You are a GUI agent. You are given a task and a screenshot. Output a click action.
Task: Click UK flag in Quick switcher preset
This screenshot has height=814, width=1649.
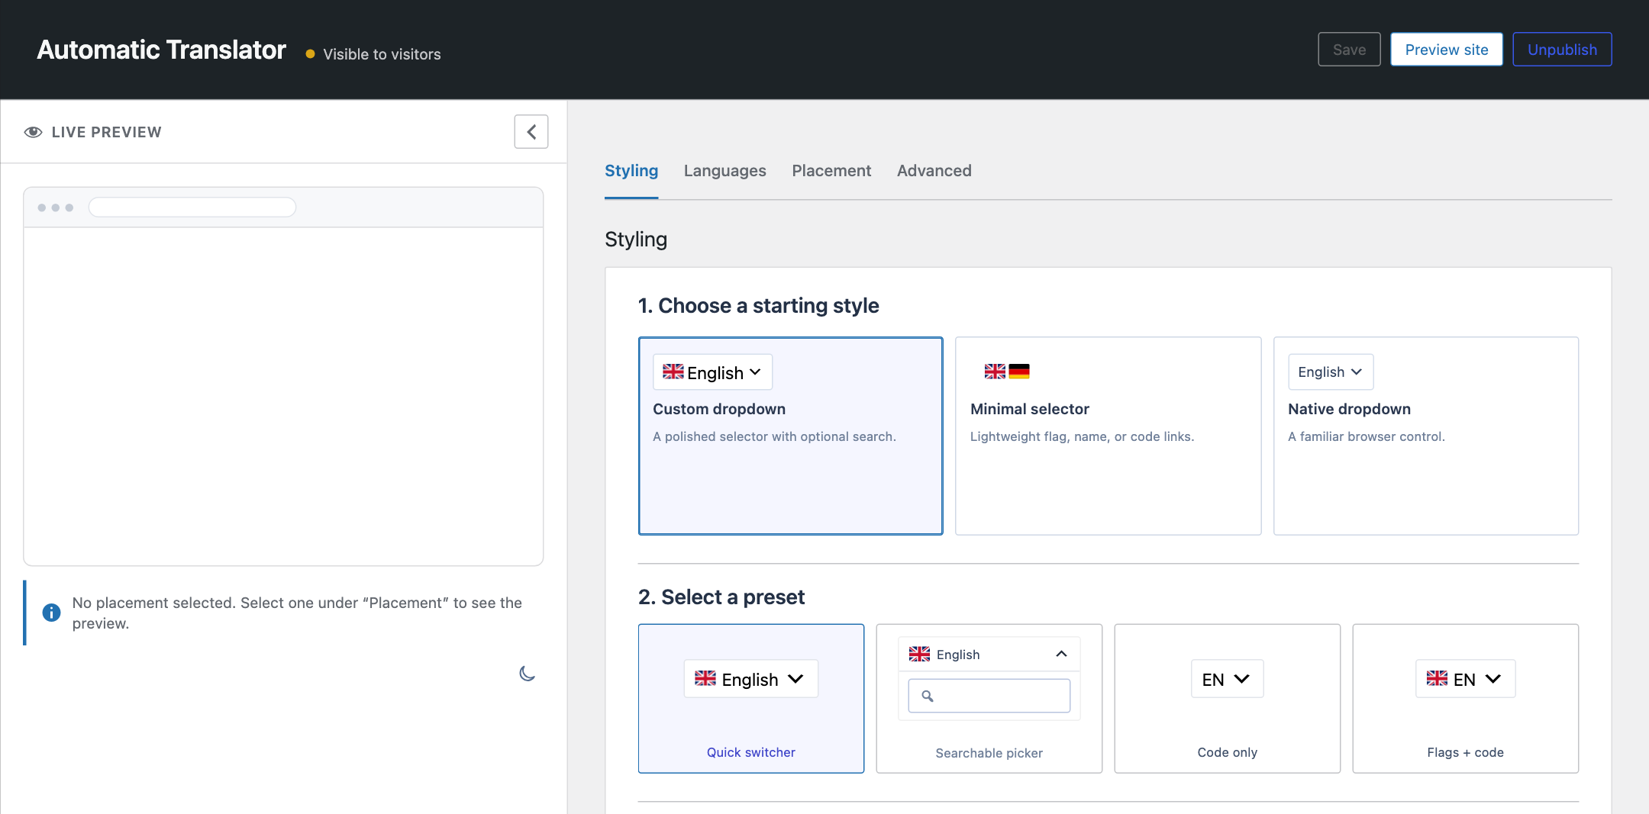(705, 678)
